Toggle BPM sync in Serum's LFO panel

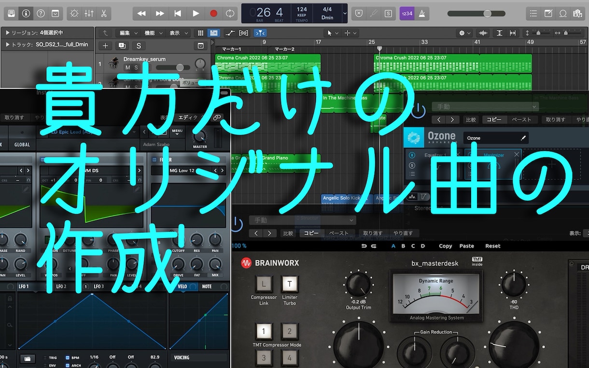pyautogui.click(x=68, y=357)
